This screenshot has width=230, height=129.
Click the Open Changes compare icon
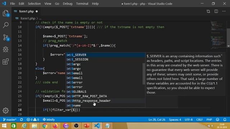[208, 11]
